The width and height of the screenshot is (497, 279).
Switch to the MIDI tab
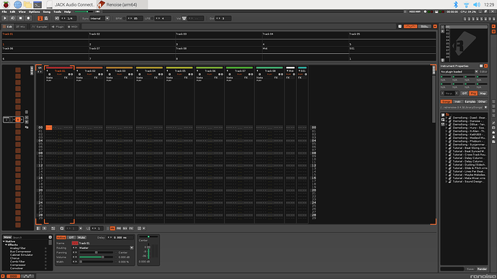point(73,27)
